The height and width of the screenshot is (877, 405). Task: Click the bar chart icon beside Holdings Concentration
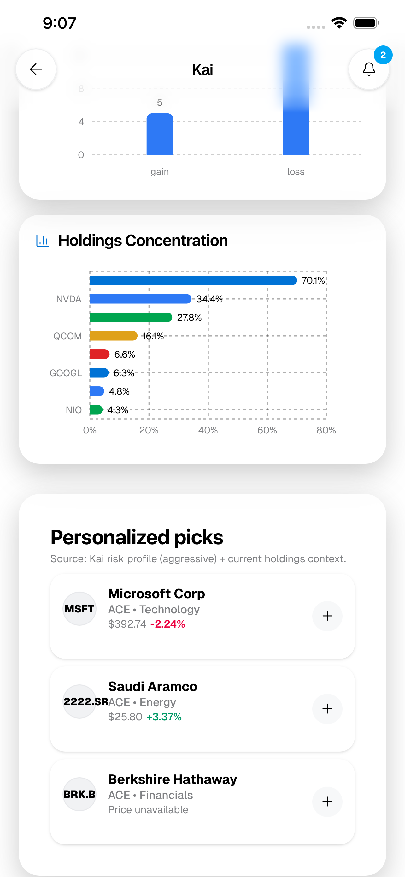point(42,240)
